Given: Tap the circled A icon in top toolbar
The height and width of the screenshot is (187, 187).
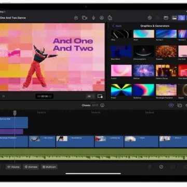Looking at the screenshot, I should 102,18.
